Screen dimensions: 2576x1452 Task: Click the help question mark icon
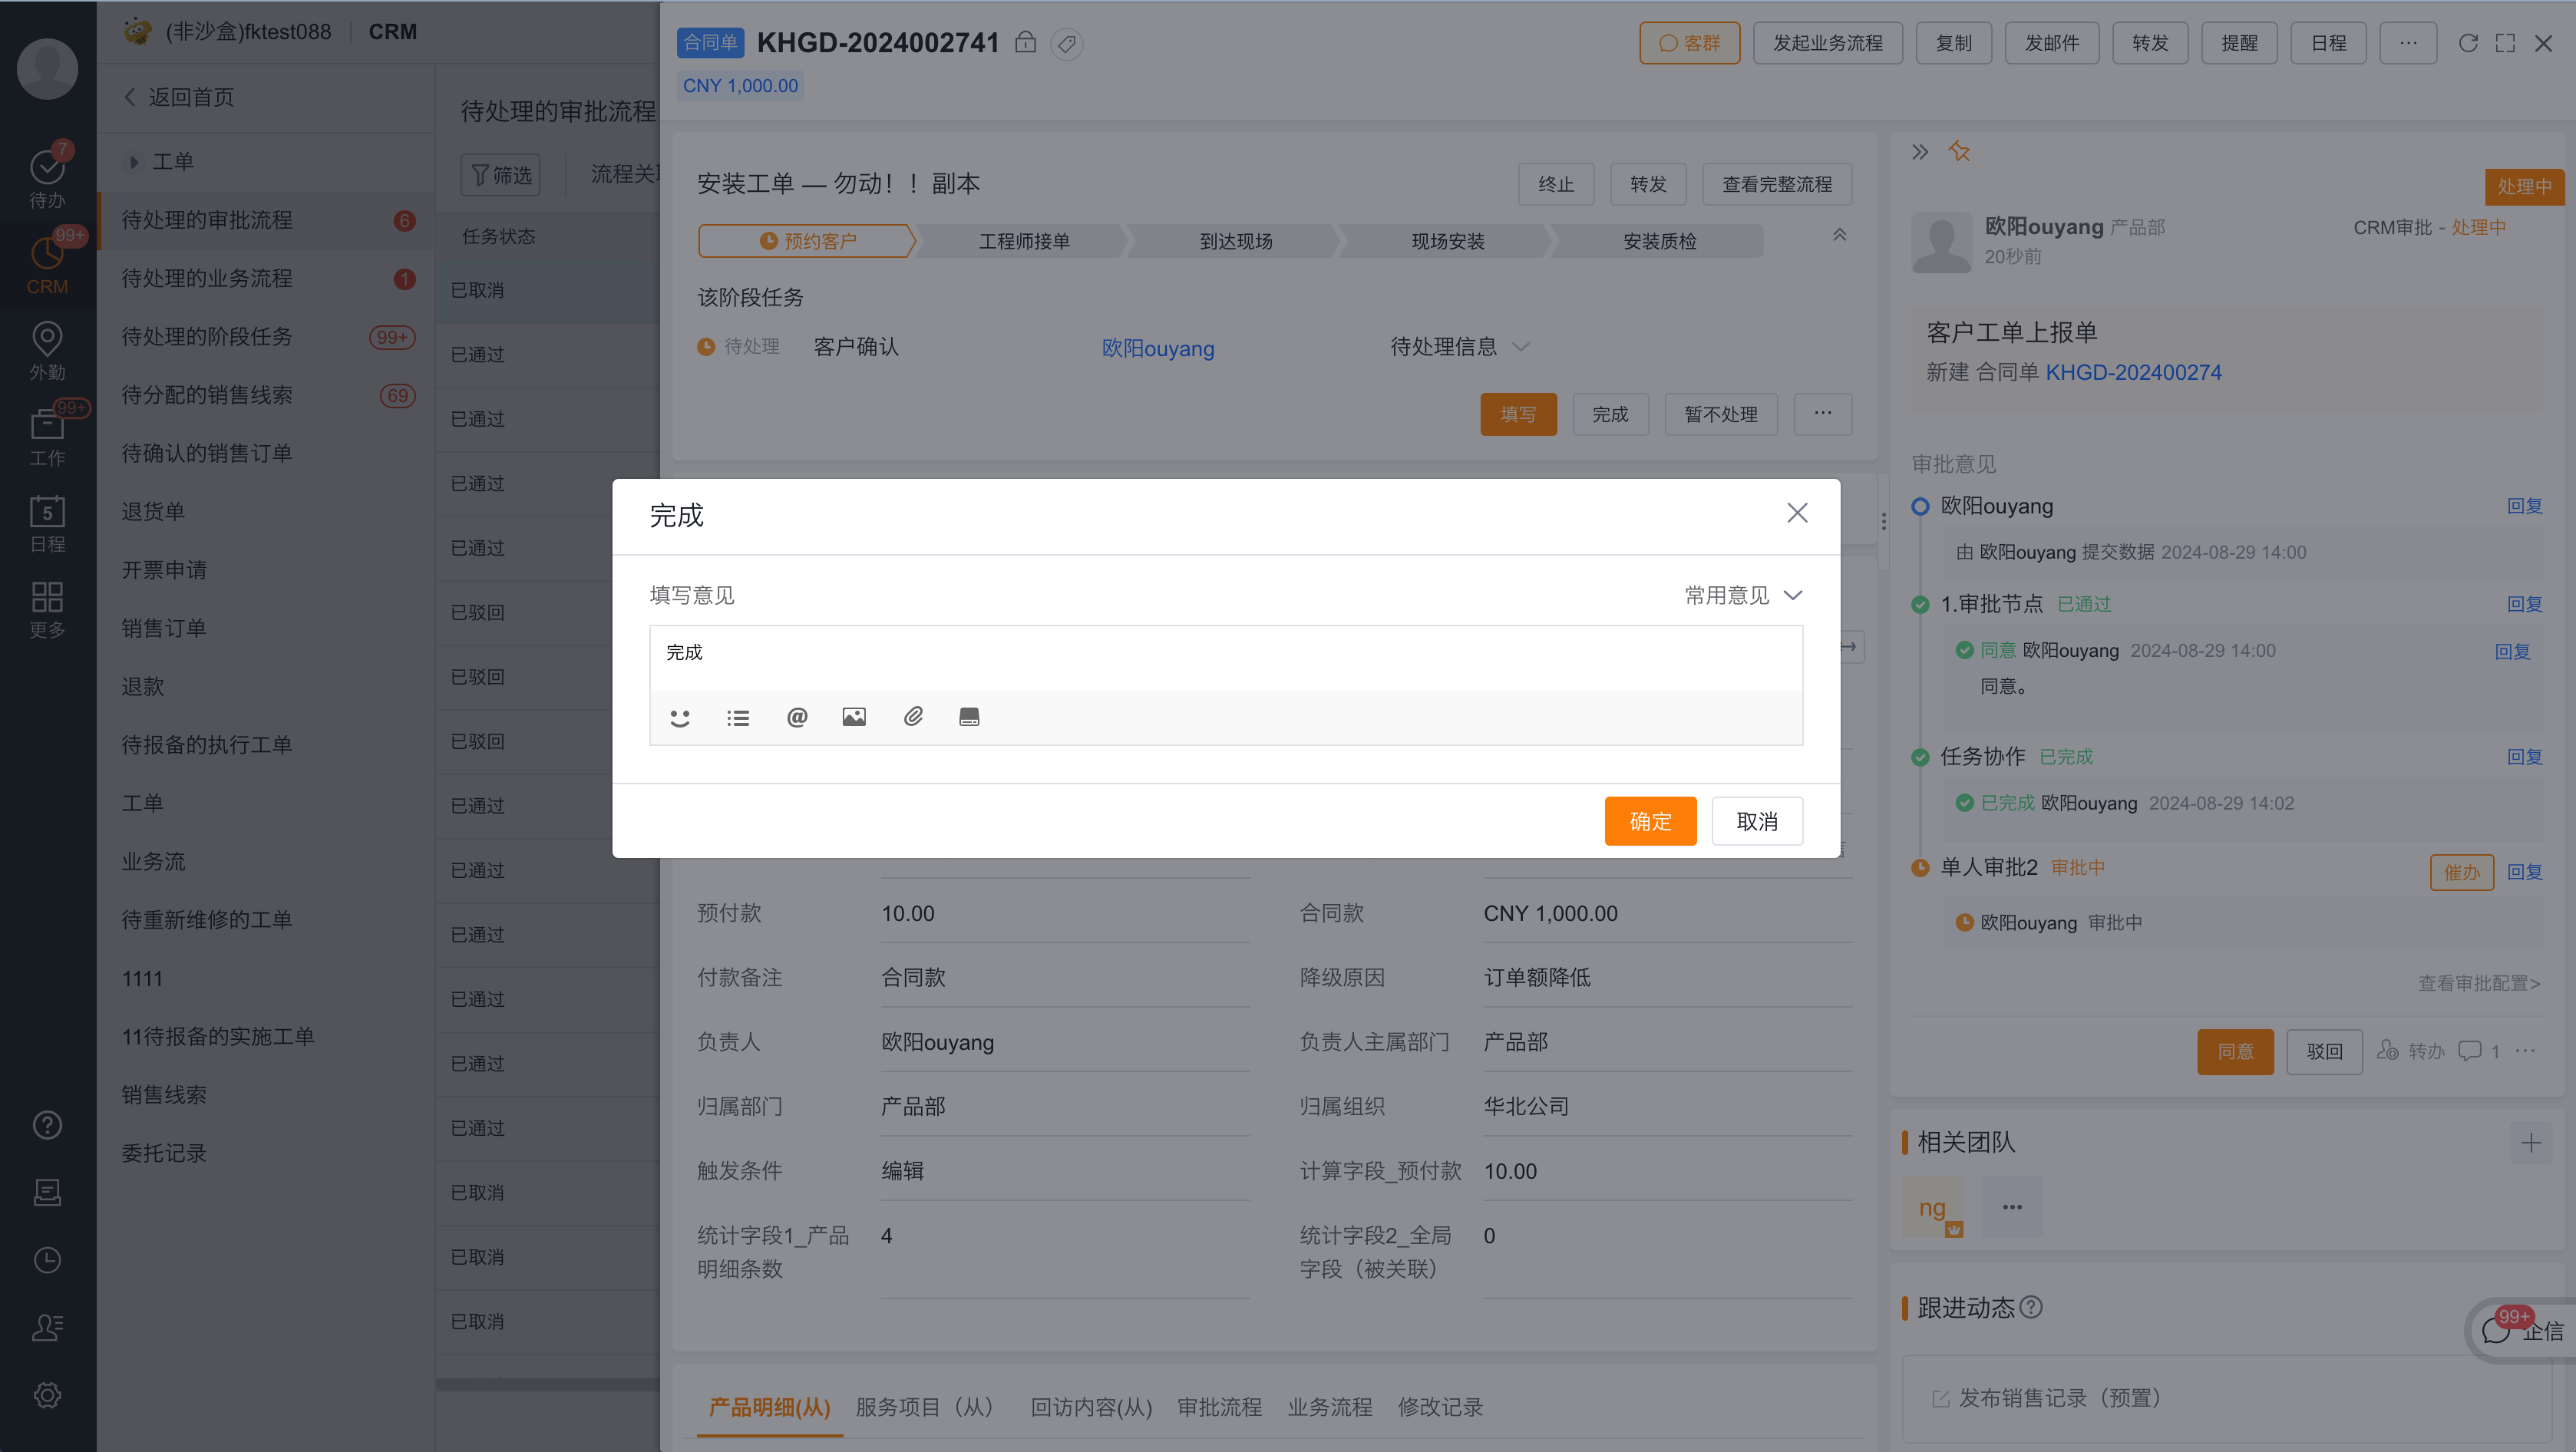pos(47,1124)
